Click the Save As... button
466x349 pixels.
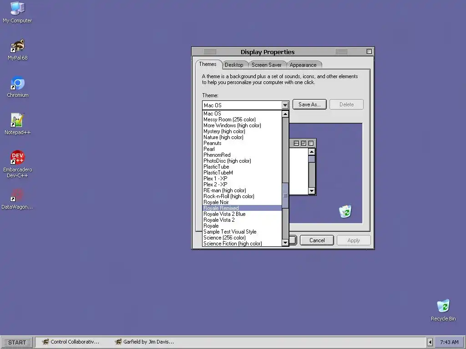coord(309,105)
